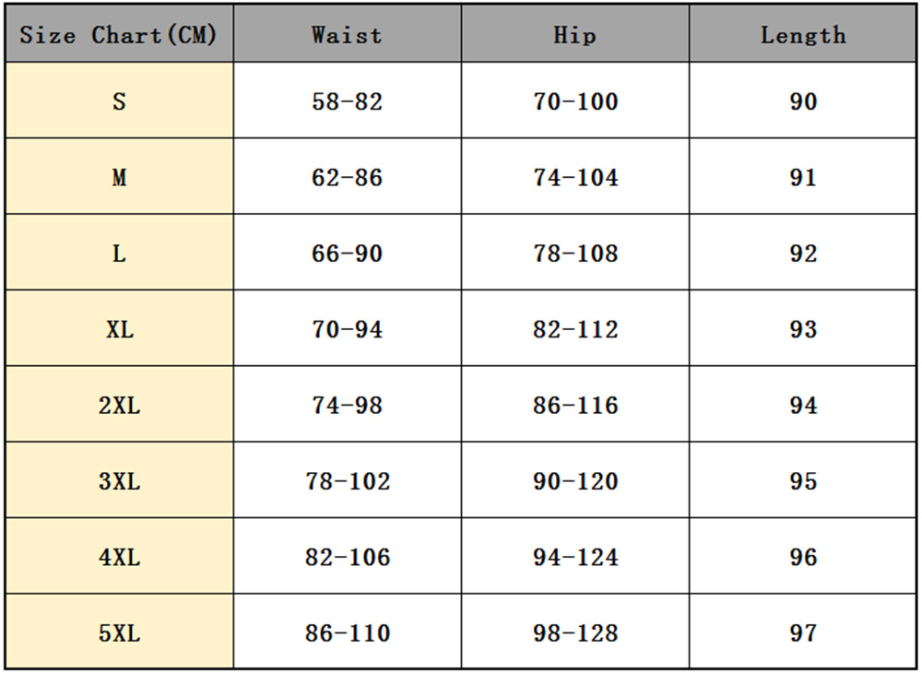922x673 pixels.
Task: Select the length value 95
Action: point(803,480)
